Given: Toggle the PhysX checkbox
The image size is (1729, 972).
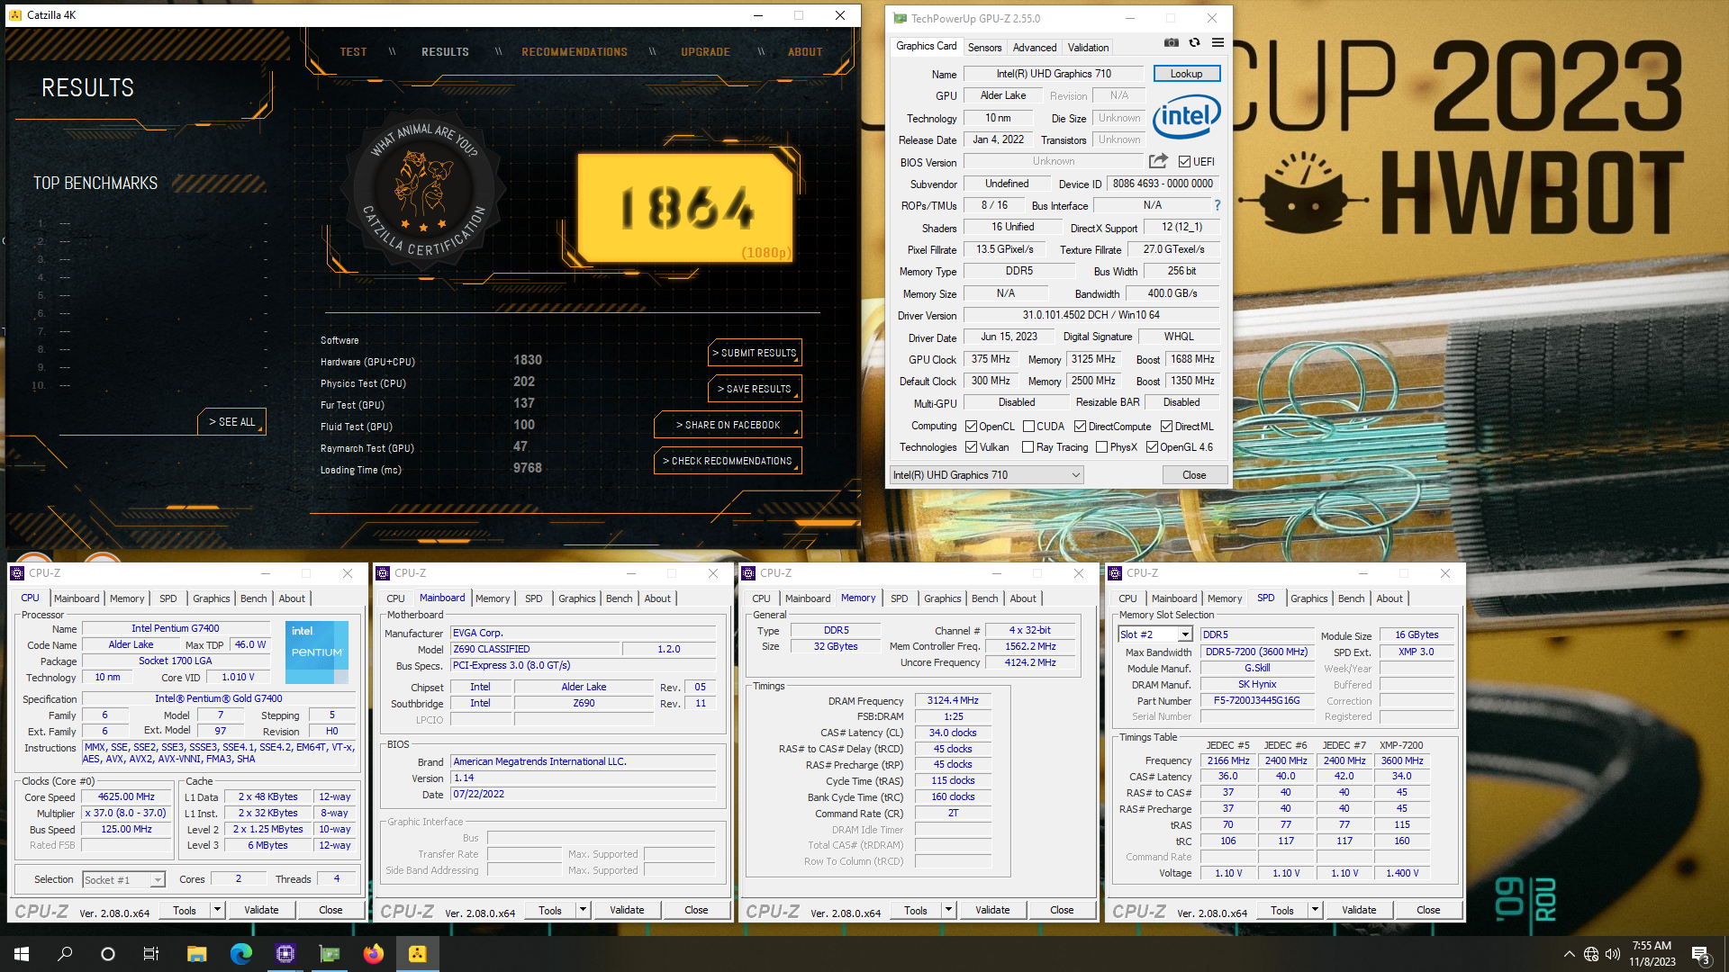Looking at the screenshot, I should 1101,447.
